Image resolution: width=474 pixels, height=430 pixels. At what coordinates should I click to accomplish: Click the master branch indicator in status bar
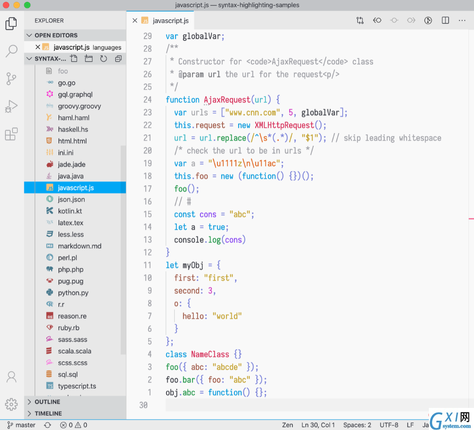[x=21, y=425]
